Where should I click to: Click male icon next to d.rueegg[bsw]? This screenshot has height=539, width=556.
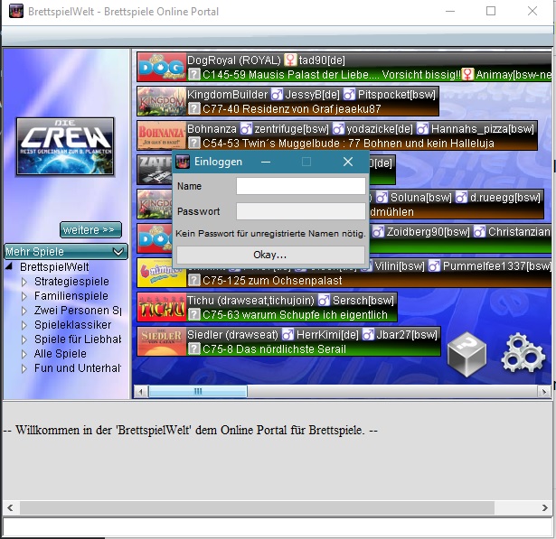pos(461,197)
